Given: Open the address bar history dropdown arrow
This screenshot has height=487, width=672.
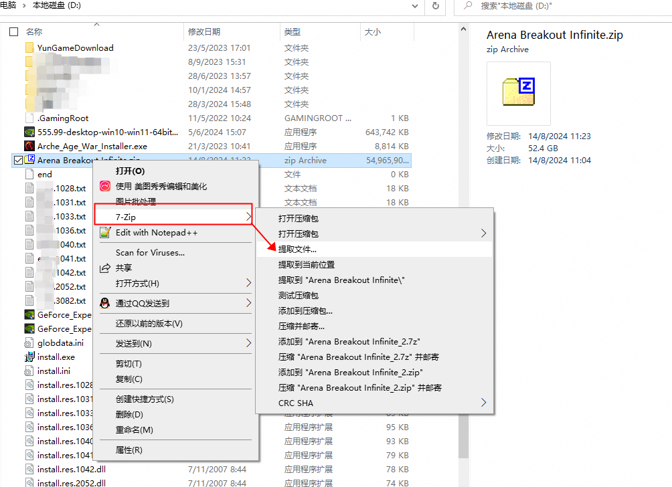Looking at the screenshot, I should tap(414, 8).
